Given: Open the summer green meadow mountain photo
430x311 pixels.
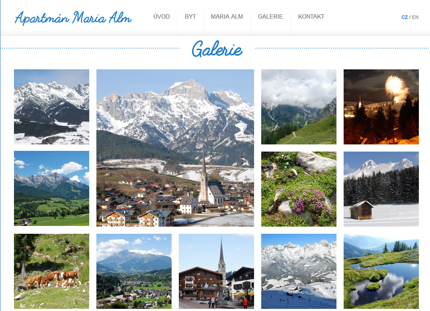Looking at the screenshot, I should [x=52, y=188].
